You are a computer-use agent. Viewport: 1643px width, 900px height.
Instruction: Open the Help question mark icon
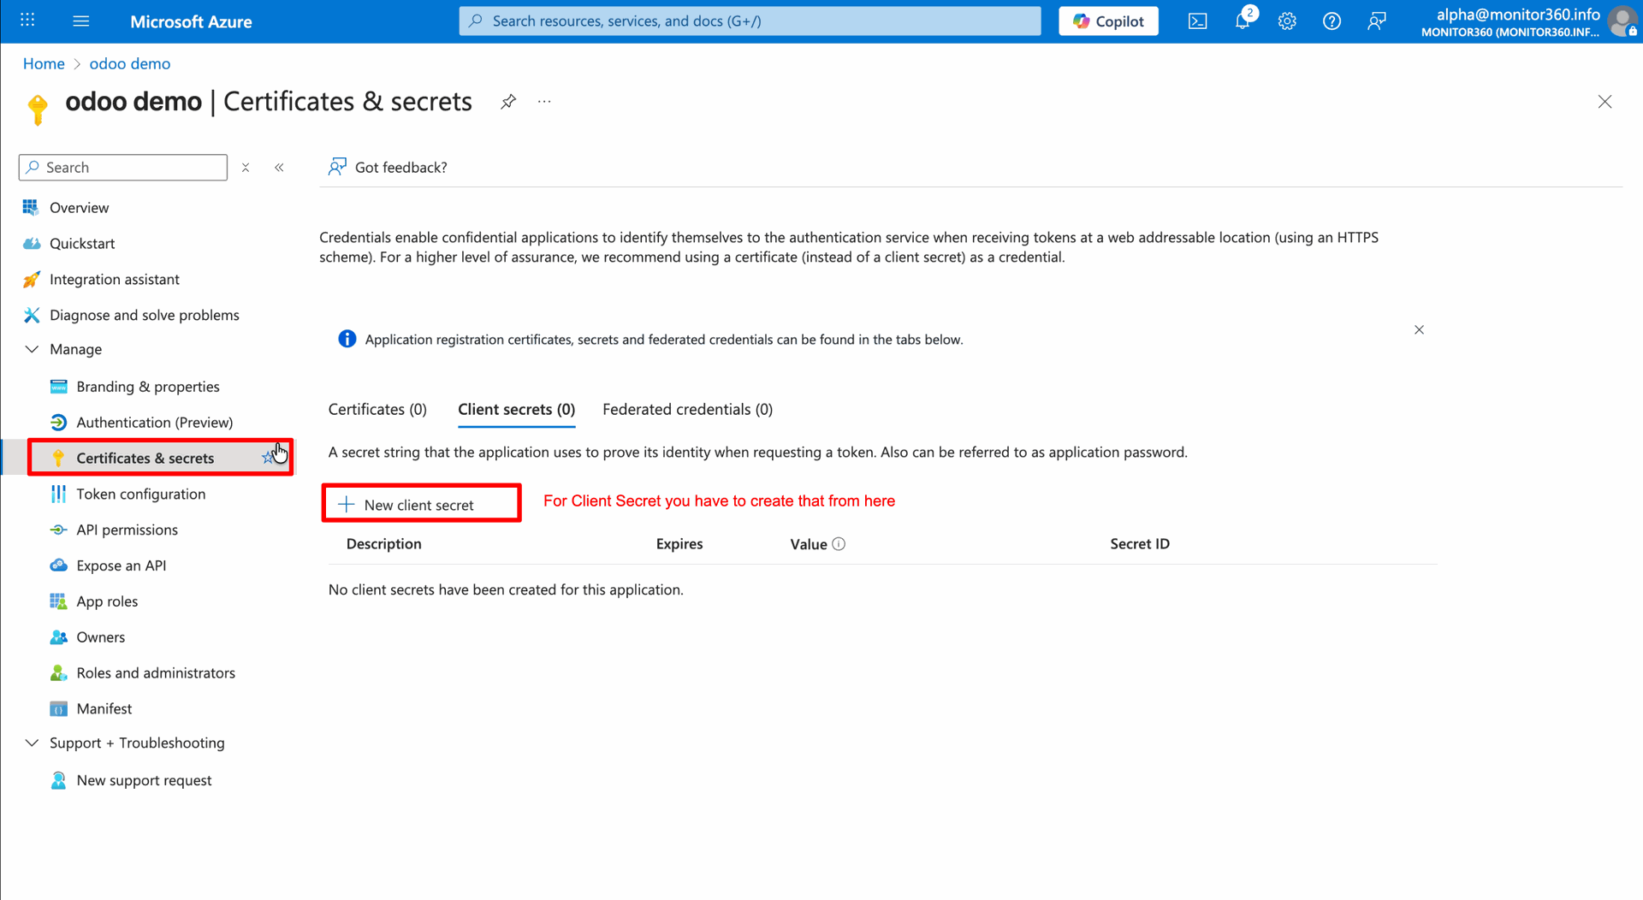coord(1332,21)
